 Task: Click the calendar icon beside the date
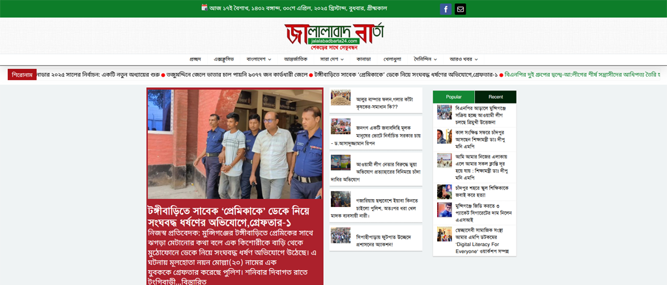(x=204, y=8)
